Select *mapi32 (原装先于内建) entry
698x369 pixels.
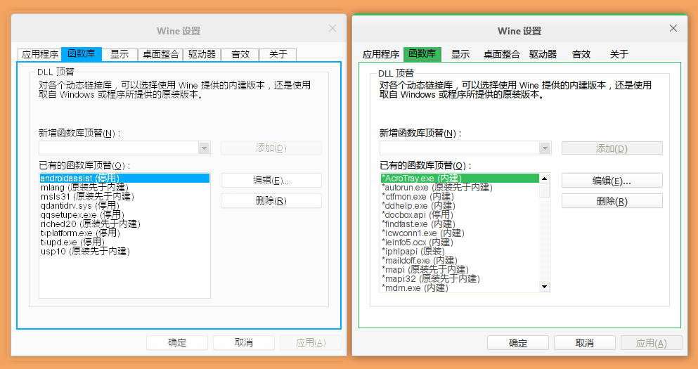pyautogui.click(x=460, y=278)
